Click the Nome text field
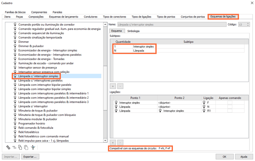The image size is (255, 161). (x=171, y=24)
